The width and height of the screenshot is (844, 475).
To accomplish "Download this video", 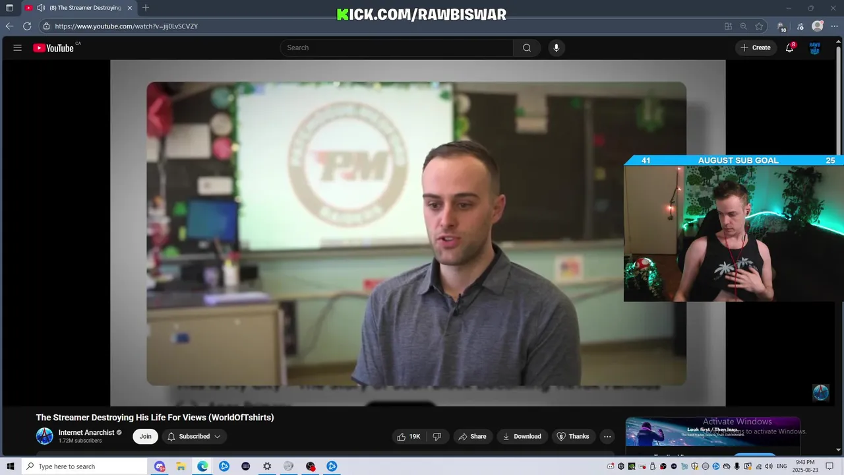I will 522,436.
